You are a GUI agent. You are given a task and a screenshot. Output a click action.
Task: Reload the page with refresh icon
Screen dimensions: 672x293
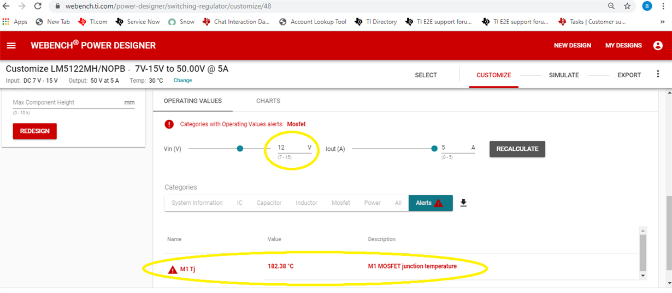(38, 6)
